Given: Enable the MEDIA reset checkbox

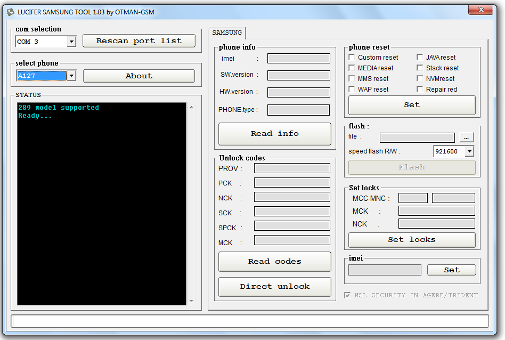Looking at the screenshot, I should 352,68.
